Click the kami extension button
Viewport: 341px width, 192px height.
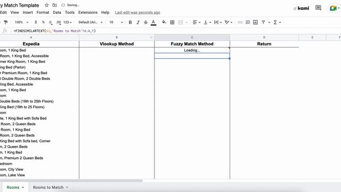(301, 9)
